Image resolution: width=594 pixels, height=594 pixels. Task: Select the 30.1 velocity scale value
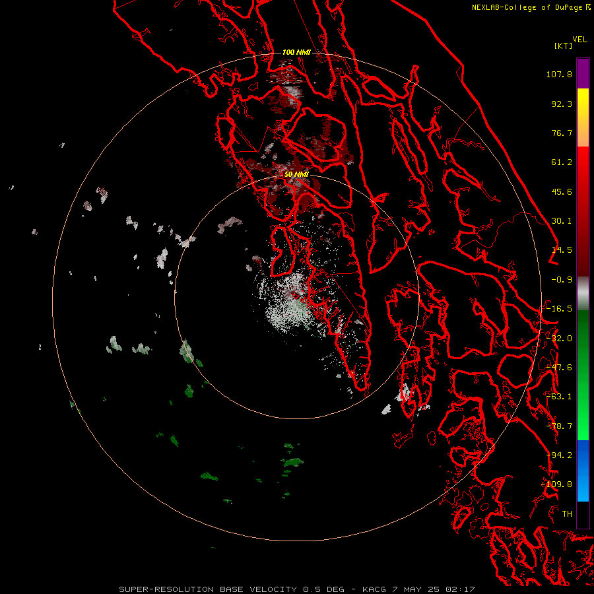point(562,221)
